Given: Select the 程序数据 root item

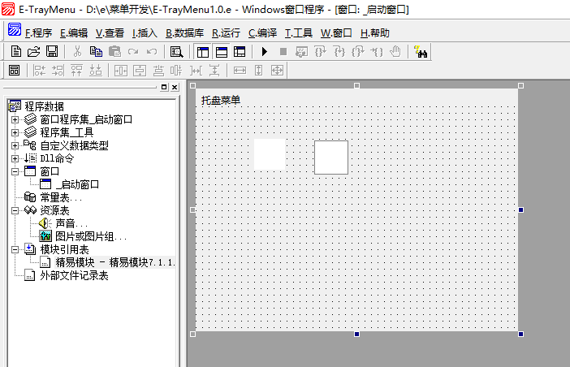Looking at the screenshot, I should click(44, 106).
